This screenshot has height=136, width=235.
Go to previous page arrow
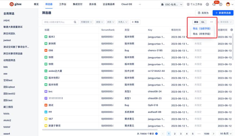pos(163,134)
